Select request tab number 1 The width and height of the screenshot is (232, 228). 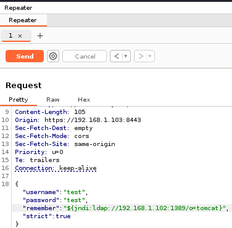point(10,36)
